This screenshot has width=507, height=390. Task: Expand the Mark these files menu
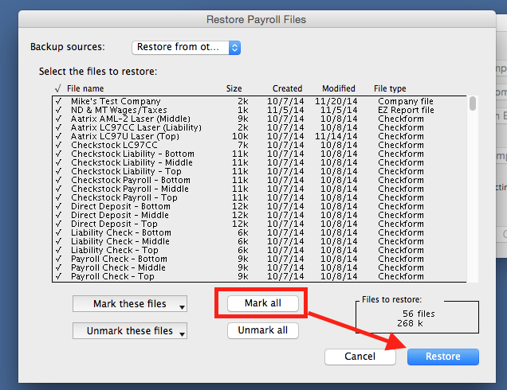pos(131,304)
